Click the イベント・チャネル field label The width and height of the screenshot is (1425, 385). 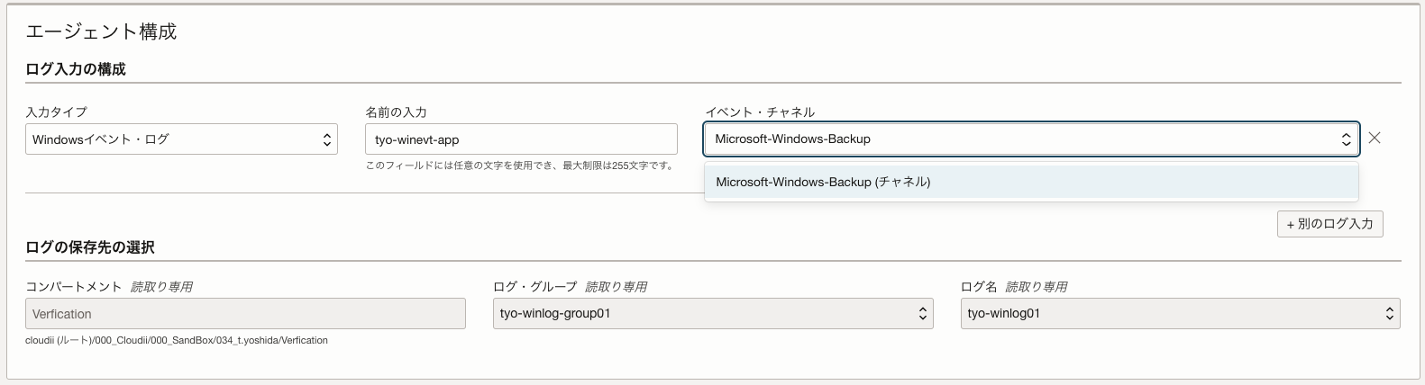pyautogui.click(x=760, y=112)
